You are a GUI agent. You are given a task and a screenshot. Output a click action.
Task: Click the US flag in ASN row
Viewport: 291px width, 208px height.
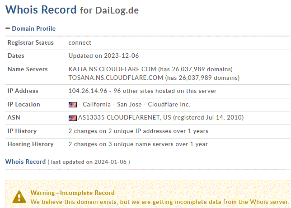pyautogui.click(x=73, y=118)
